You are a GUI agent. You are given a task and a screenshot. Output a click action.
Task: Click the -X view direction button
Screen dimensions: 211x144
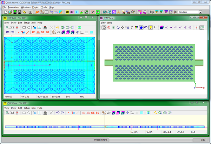[x=166, y=27]
